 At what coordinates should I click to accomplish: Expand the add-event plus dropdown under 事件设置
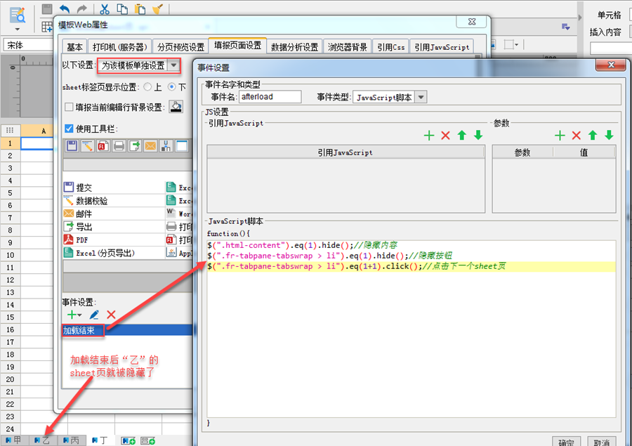pyautogui.click(x=80, y=315)
